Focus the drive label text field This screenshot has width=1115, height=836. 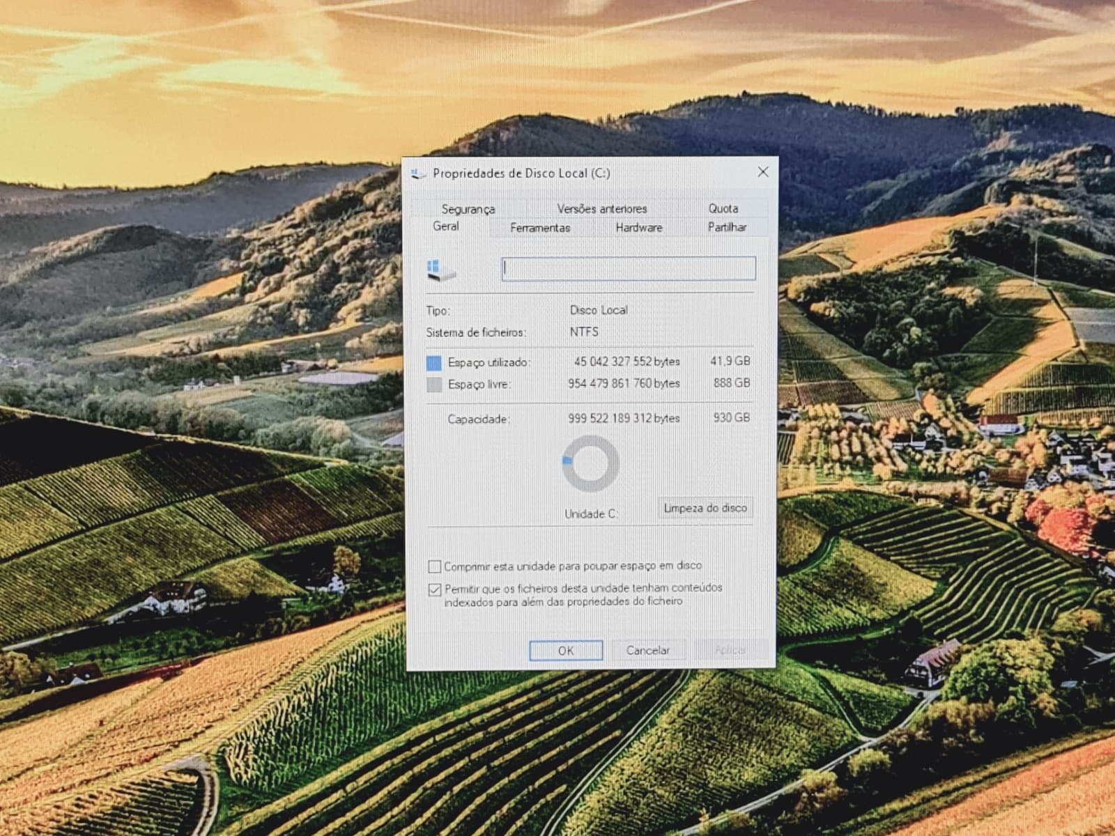tap(629, 268)
